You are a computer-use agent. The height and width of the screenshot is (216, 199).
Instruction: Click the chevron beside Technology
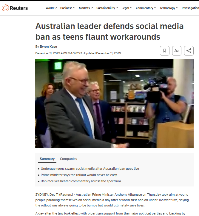click(x=177, y=8)
